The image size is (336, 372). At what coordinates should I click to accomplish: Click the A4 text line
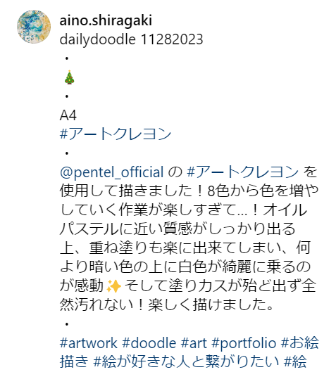click(68, 115)
